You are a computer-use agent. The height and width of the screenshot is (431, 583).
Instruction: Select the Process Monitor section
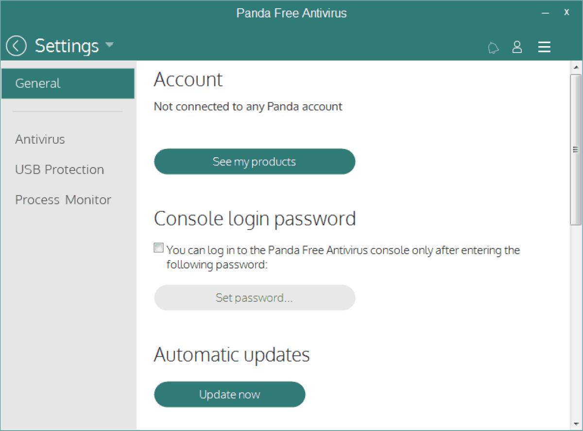click(x=63, y=199)
